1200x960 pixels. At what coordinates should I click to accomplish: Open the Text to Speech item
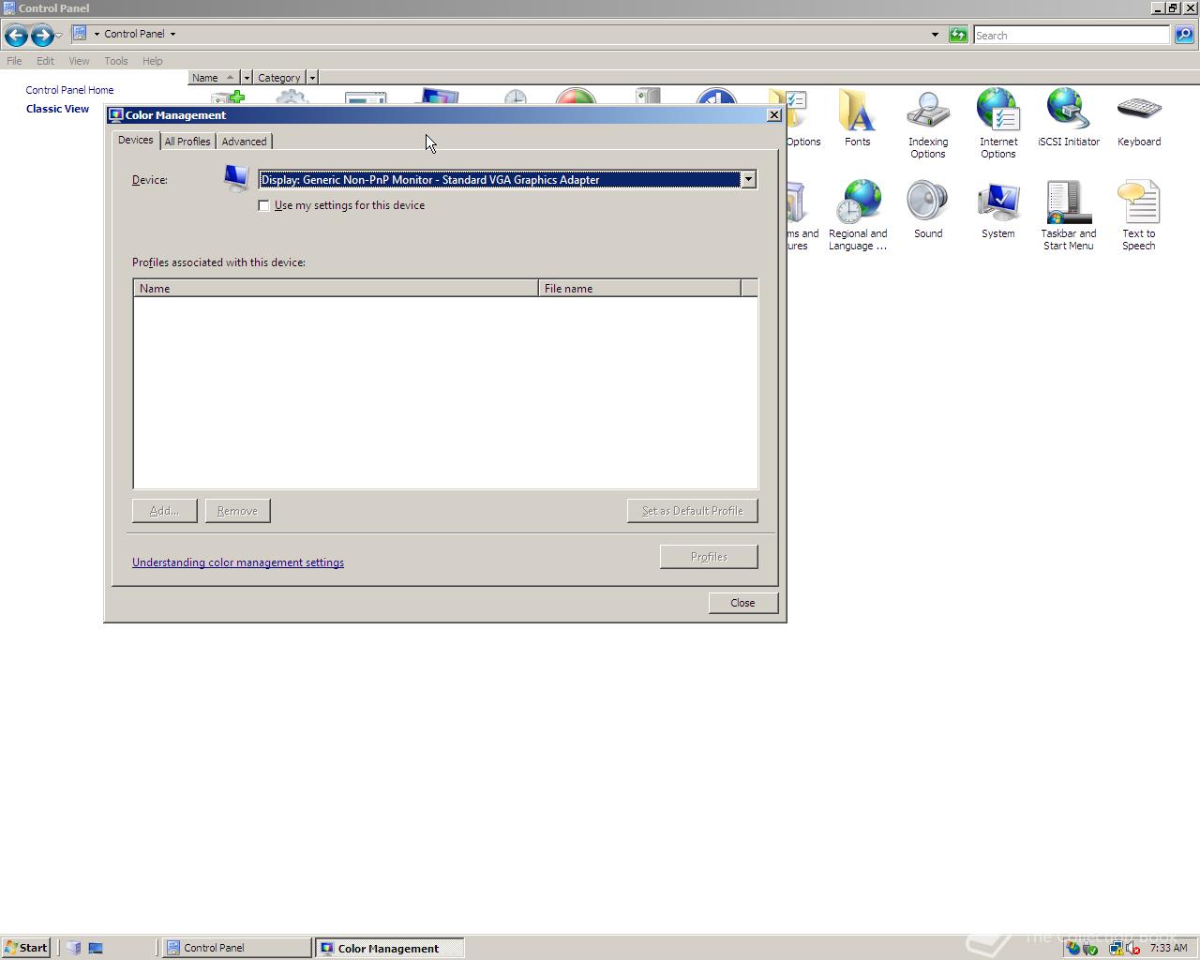pyautogui.click(x=1139, y=216)
